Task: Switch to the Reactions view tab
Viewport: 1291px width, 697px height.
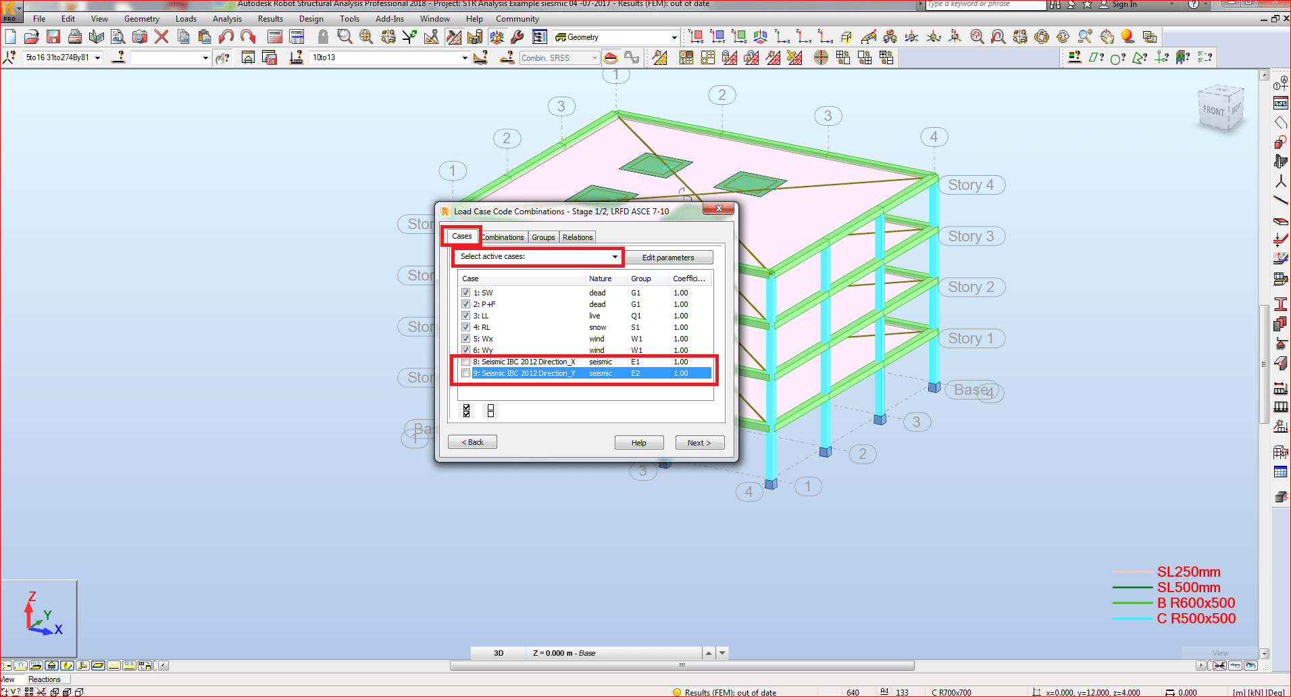Action: [x=45, y=679]
